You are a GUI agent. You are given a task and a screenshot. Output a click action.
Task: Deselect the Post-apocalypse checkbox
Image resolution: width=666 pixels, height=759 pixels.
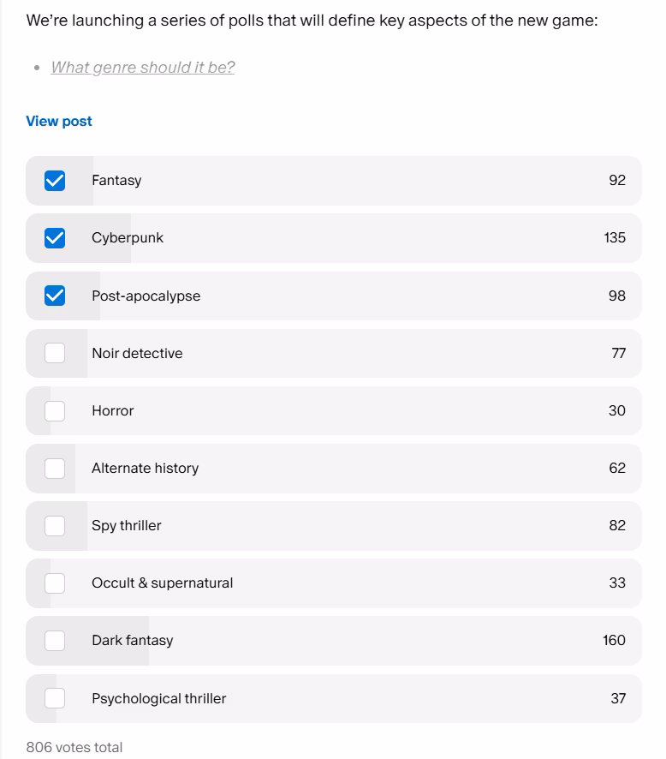click(x=55, y=296)
